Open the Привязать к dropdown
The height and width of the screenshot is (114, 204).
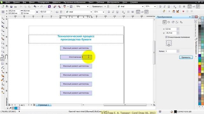(105, 6)
